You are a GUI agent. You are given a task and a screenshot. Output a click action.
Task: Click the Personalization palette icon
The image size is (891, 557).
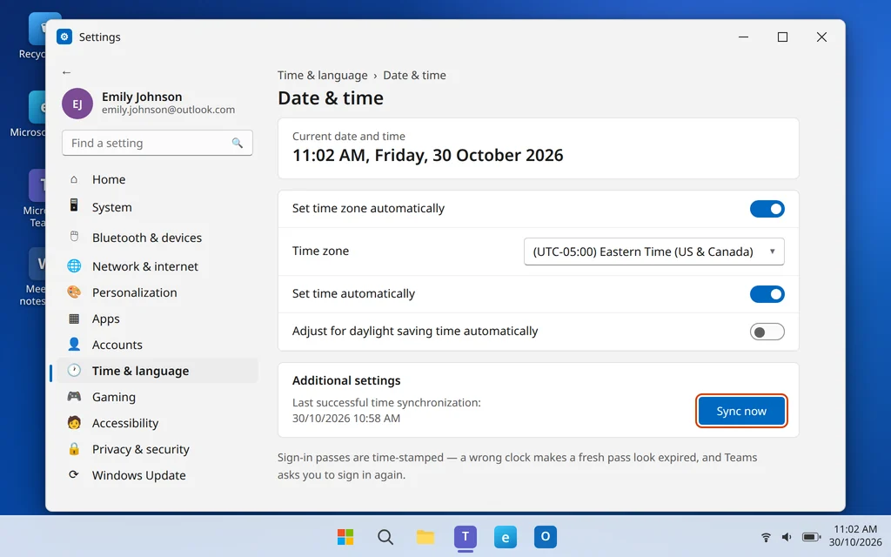click(x=74, y=292)
